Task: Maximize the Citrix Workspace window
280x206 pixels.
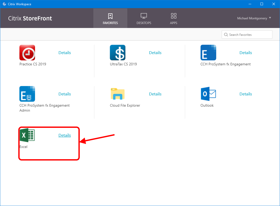Action: tap(262, 4)
